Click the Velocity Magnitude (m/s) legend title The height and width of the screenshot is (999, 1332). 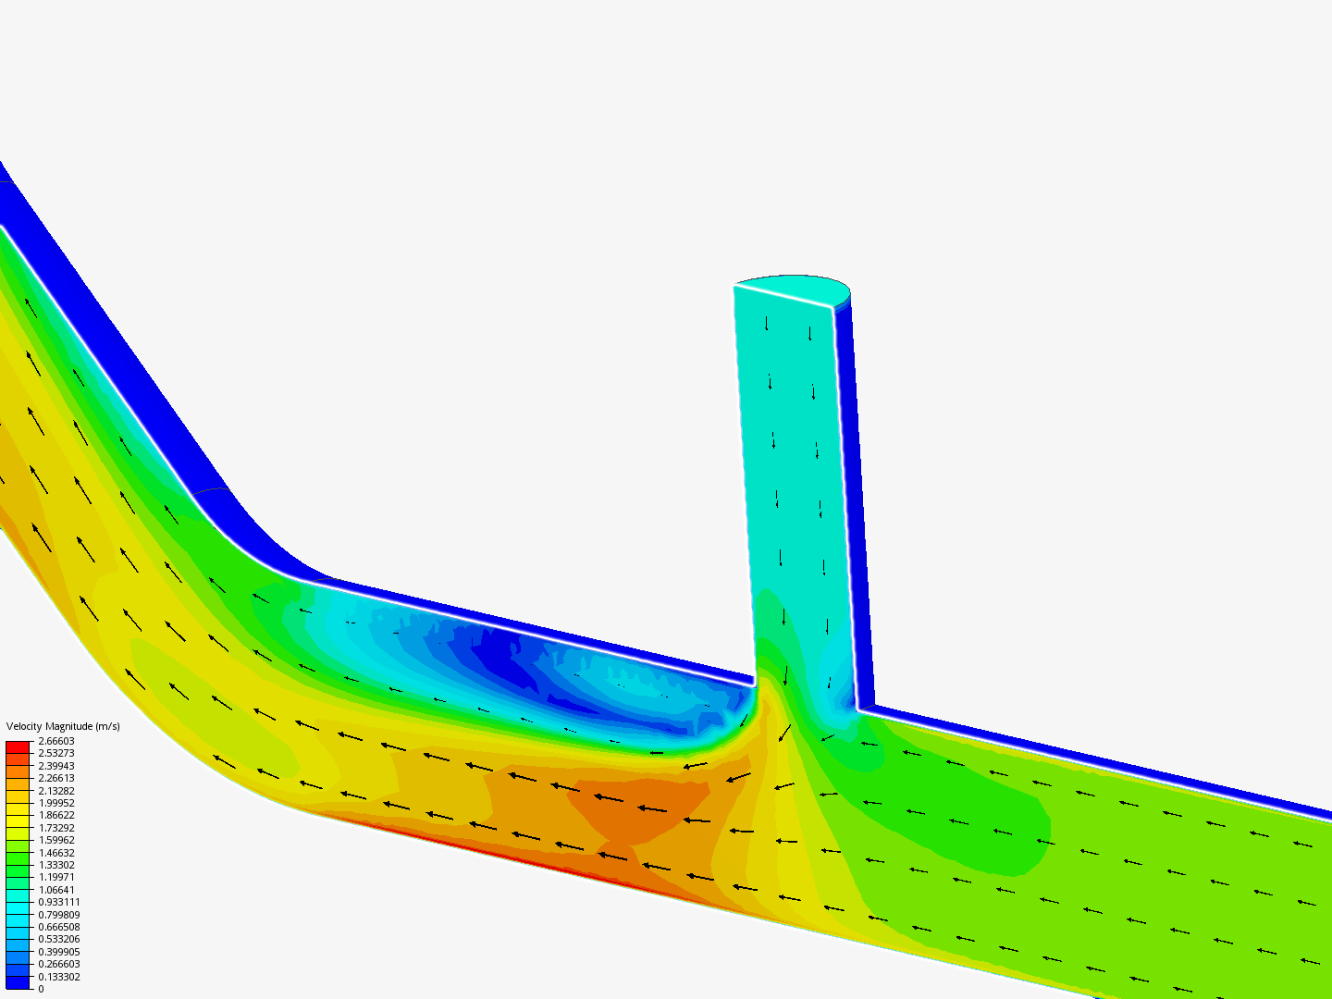point(63,726)
